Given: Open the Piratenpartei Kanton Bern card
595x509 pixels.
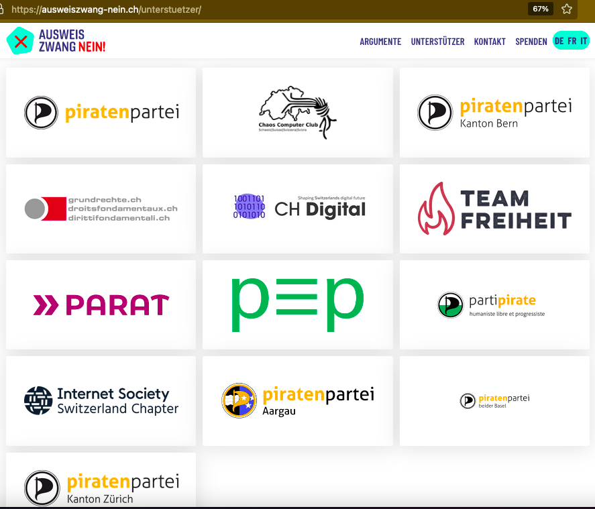Looking at the screenshot, I should pos(494,113).
